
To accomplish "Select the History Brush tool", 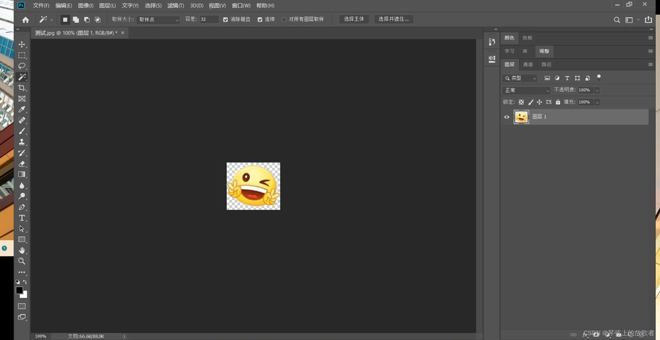I will (22, 153).
